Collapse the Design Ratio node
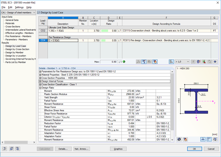 (40, 88)
